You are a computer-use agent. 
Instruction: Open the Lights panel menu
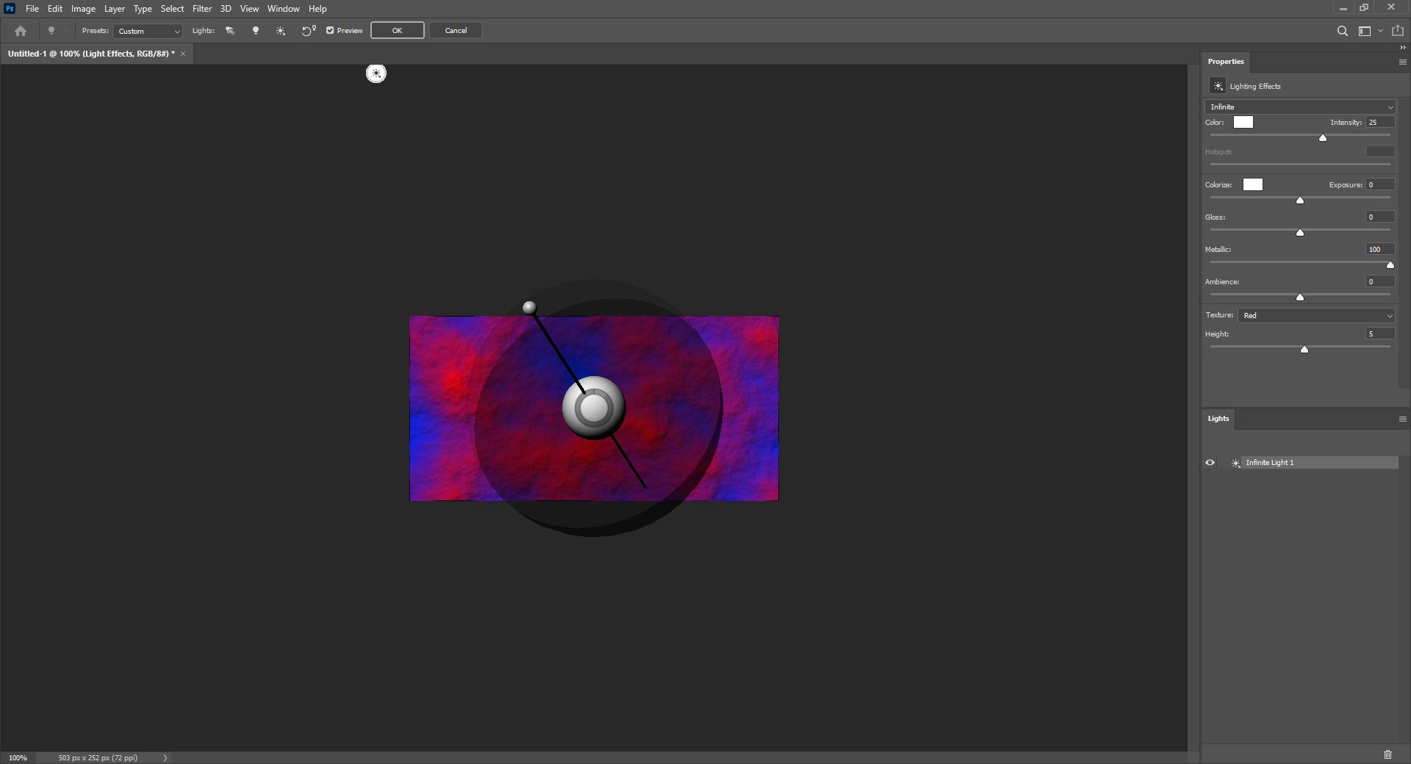pyautogui.click(x=1401, y=419)
